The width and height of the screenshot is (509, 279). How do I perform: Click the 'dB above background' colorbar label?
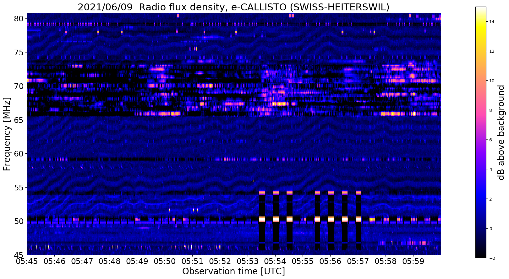[501, 132]
